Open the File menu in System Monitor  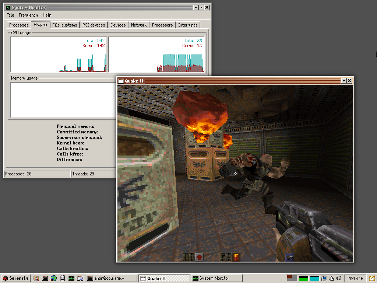pyautogui.click(x=10, y=15)
